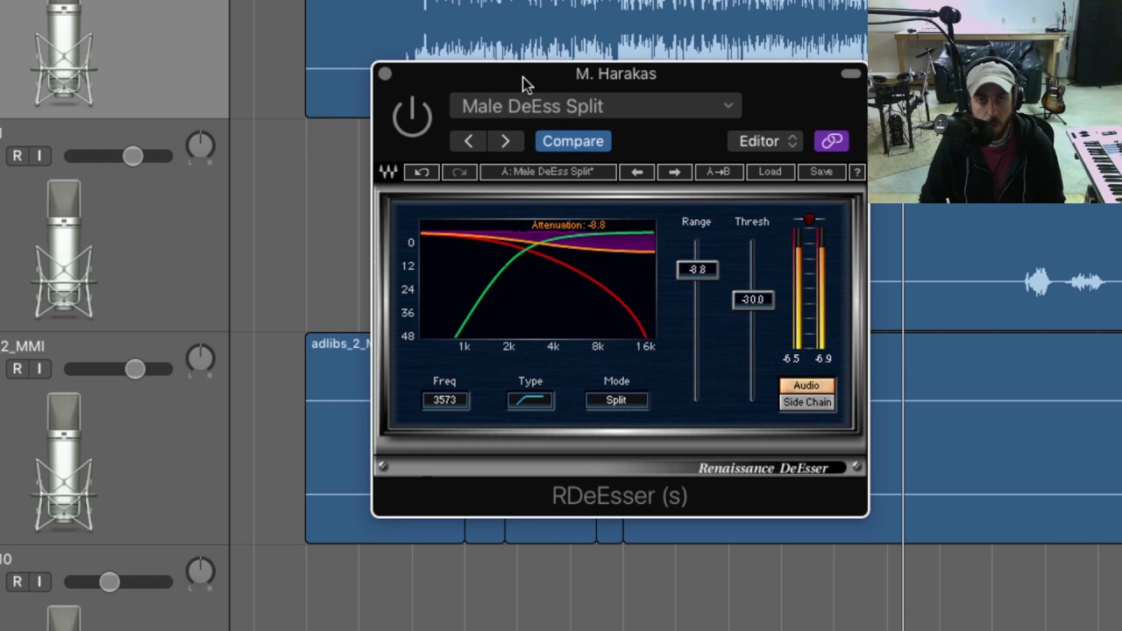Click the pill-shaped button at the plugin window's top right
The height and width of the screenshot is (631, 1122).
click(x=851, y=74)
